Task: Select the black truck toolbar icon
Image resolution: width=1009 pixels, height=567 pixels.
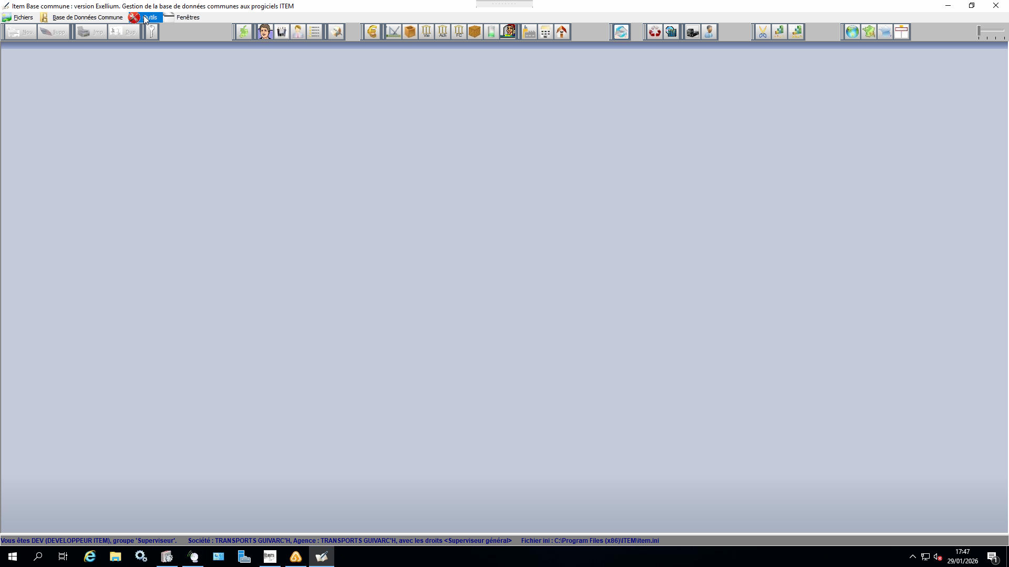Action: point(692,32)
